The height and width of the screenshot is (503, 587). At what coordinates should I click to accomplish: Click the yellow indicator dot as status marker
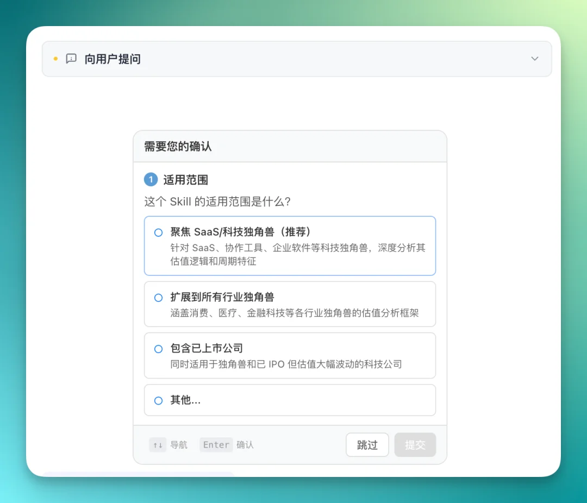[55, 59]
